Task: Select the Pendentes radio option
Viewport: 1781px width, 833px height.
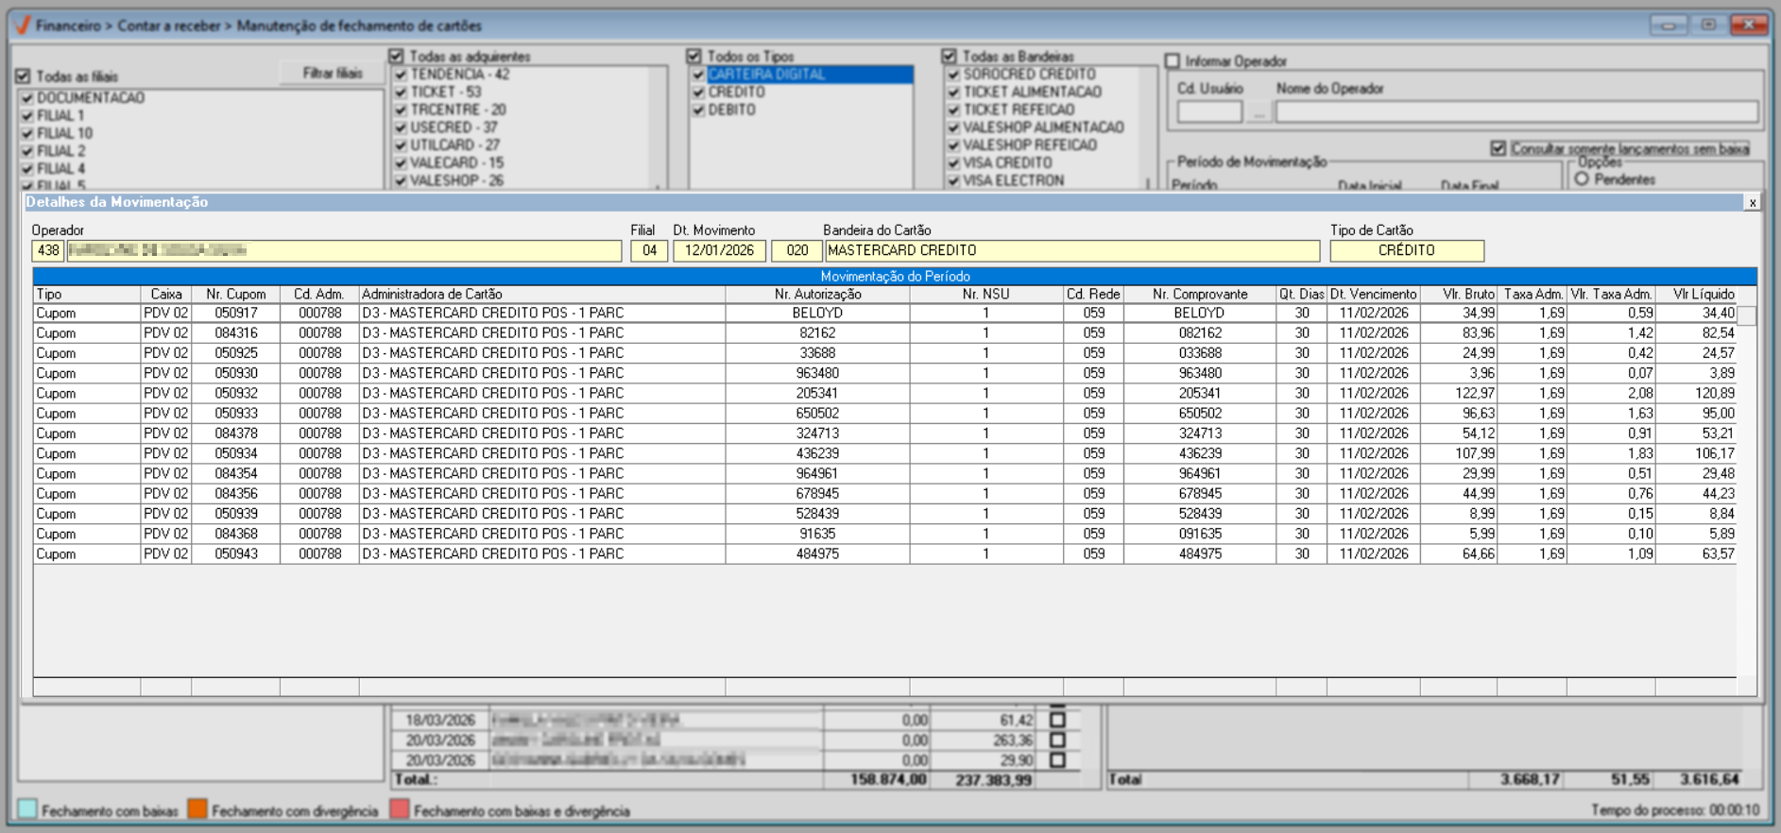Action: click(1582, 179)
